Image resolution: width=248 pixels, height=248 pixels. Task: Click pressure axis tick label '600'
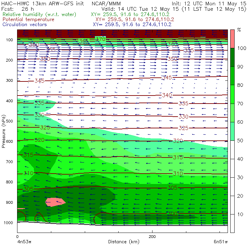[9, 141]
